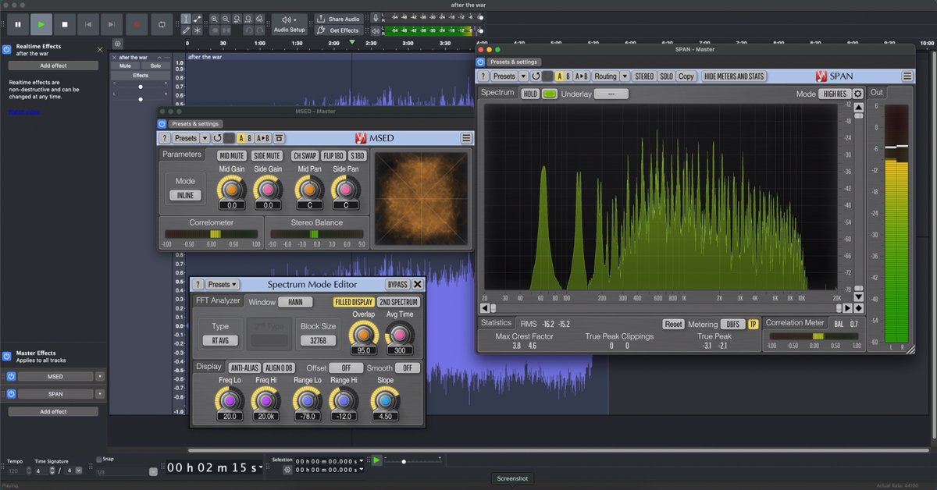Viewport: 937px width, 490px height.
Task: Click MSED help question mark button
Action: pos(164,138)
